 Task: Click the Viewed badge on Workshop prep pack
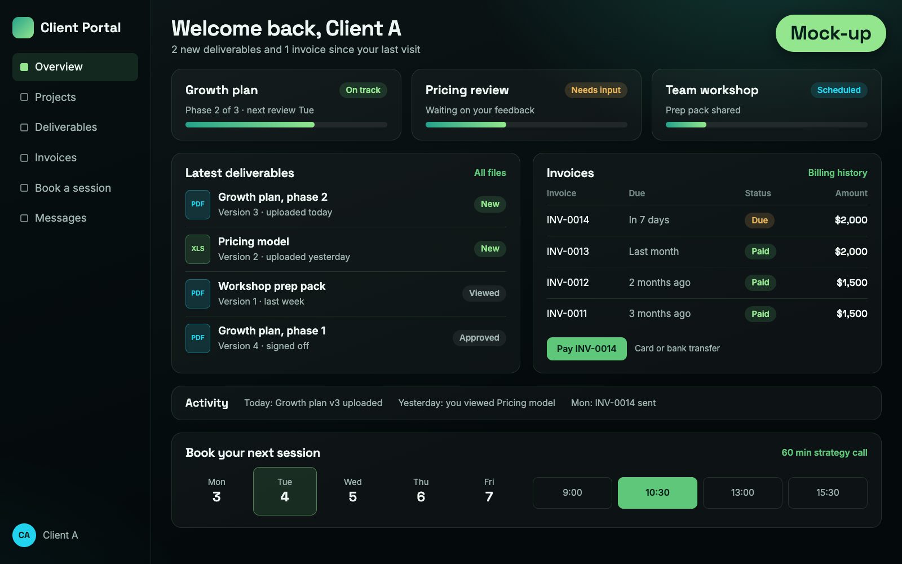tap(484, 293)
